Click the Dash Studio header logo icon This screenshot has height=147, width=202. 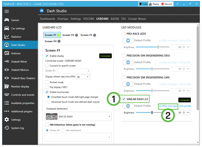(x=42, y=11)
